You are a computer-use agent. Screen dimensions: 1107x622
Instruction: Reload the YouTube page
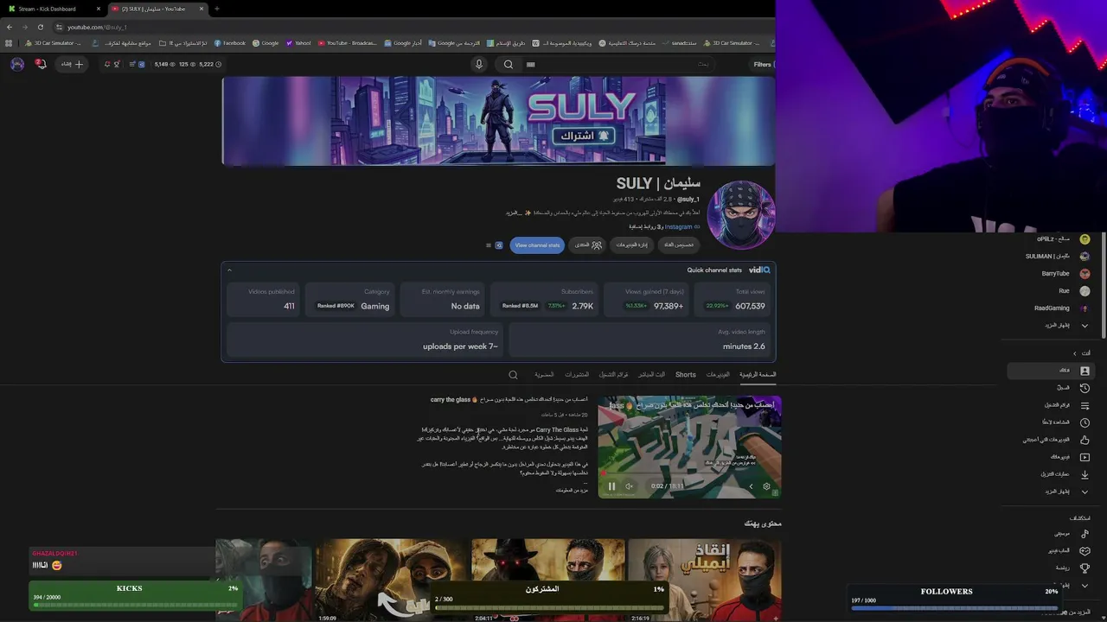tap(40, 27)
